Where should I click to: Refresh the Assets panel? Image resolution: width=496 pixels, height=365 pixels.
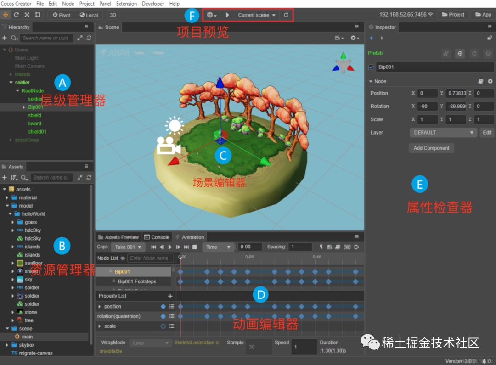click(x=89, y=177)
